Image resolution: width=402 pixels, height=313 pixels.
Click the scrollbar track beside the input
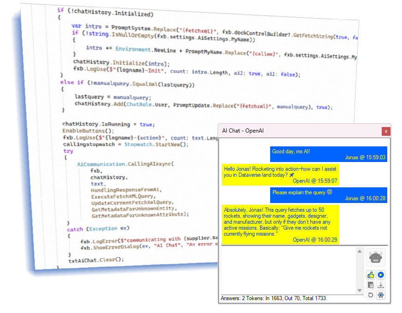361,272
